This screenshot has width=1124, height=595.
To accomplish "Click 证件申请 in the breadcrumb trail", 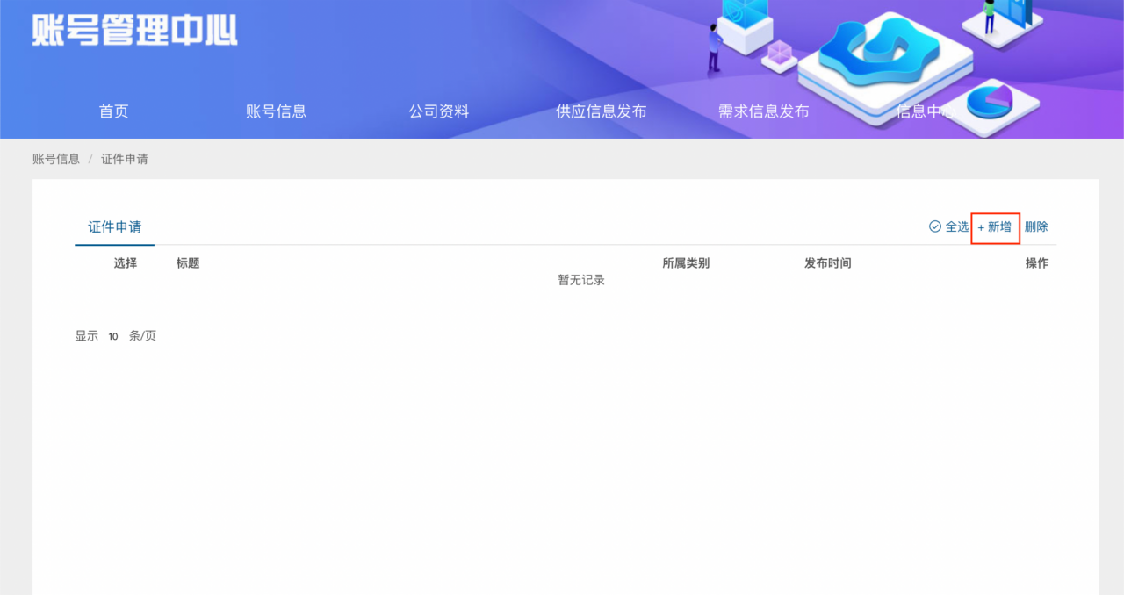I will click(x=125, y=159).
